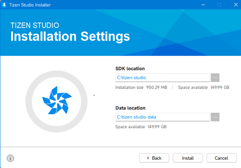This screenshot has height=168, width=241.
Task: Go back with the Back button
Action: pos(154,158)
